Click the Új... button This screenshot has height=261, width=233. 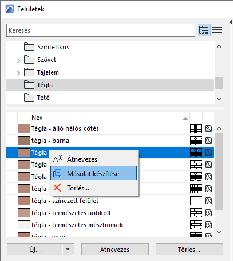(35, 250)
